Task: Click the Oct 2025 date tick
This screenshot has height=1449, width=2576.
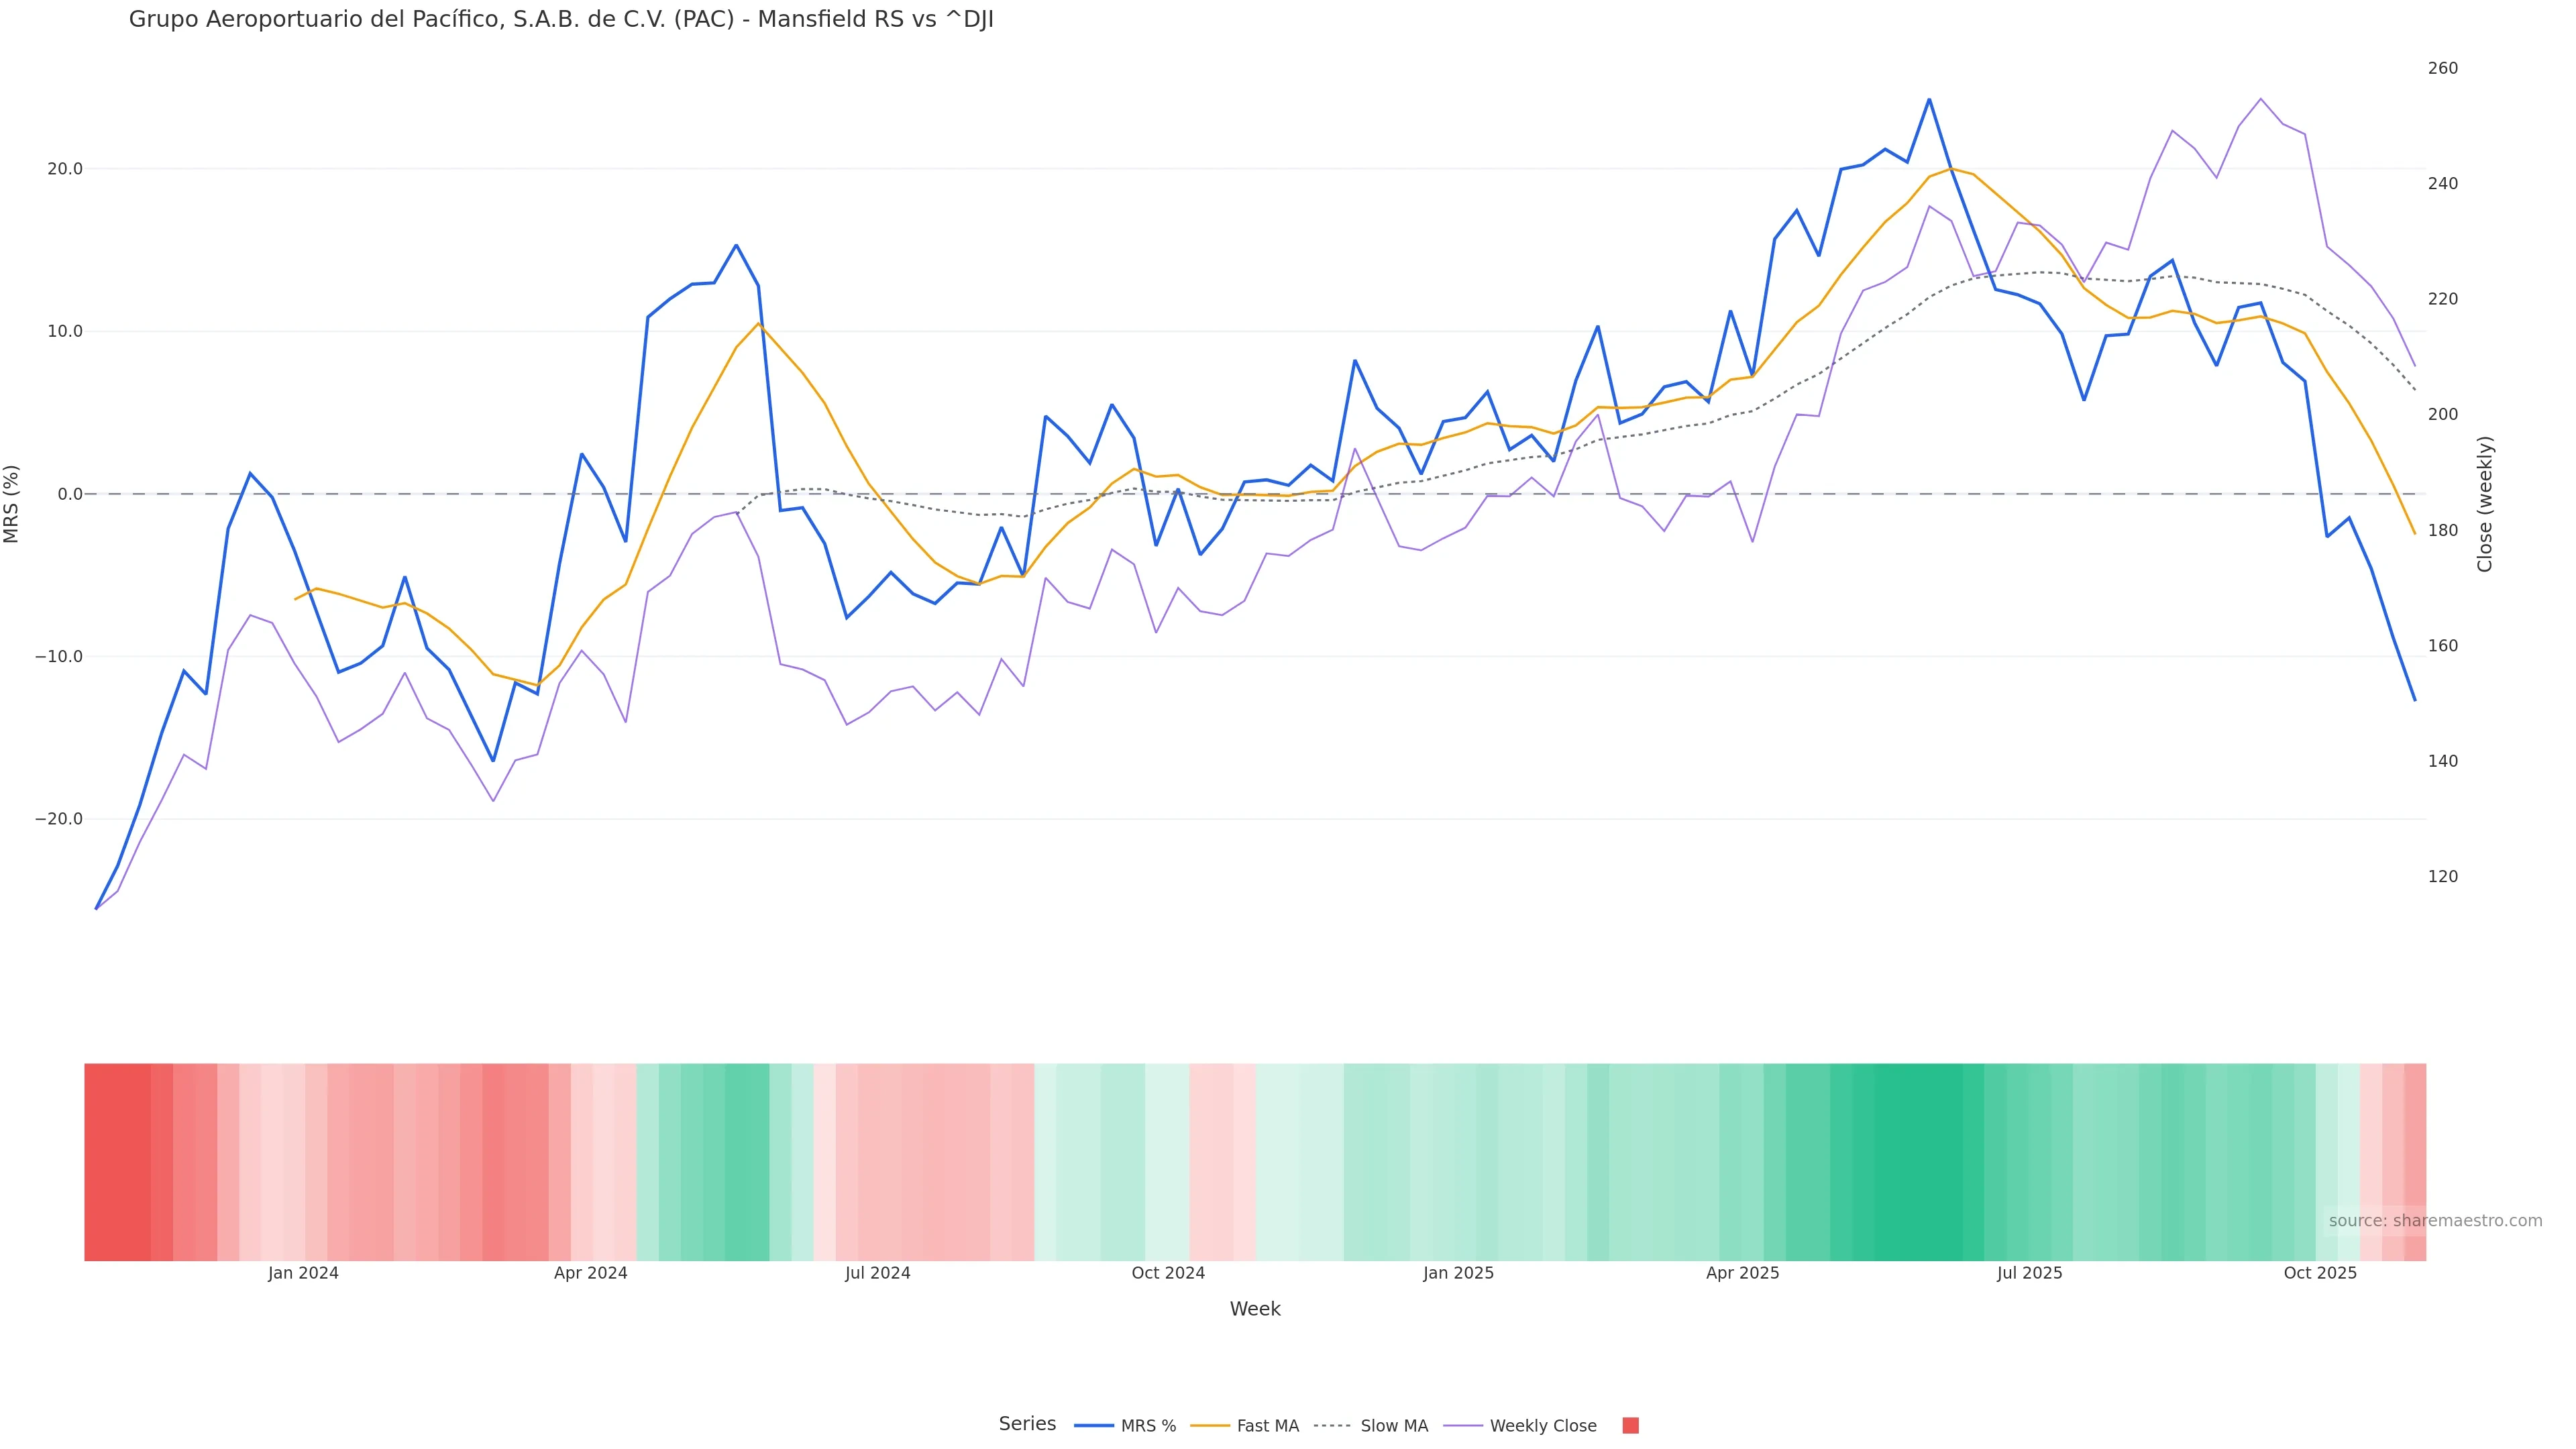Action: coord(2320,1273)
